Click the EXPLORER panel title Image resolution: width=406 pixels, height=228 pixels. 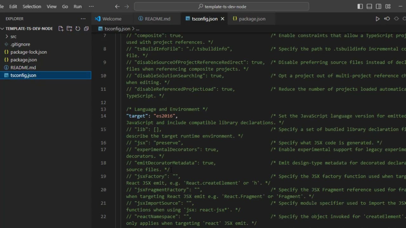pos(15,19)
